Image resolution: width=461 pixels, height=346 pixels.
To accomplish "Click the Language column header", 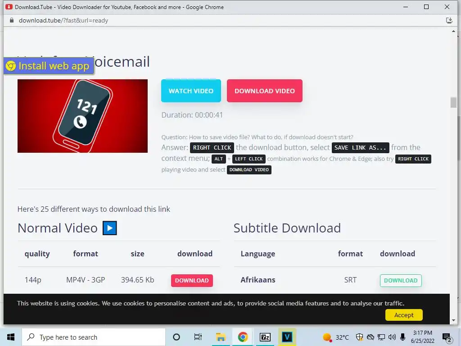I will pos(258,254).
